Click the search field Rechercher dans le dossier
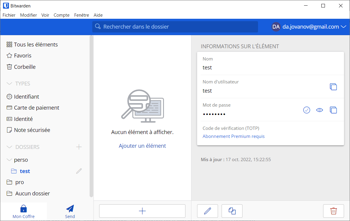Viewport: 350px width, 221px height. click(x=175, y=27)
